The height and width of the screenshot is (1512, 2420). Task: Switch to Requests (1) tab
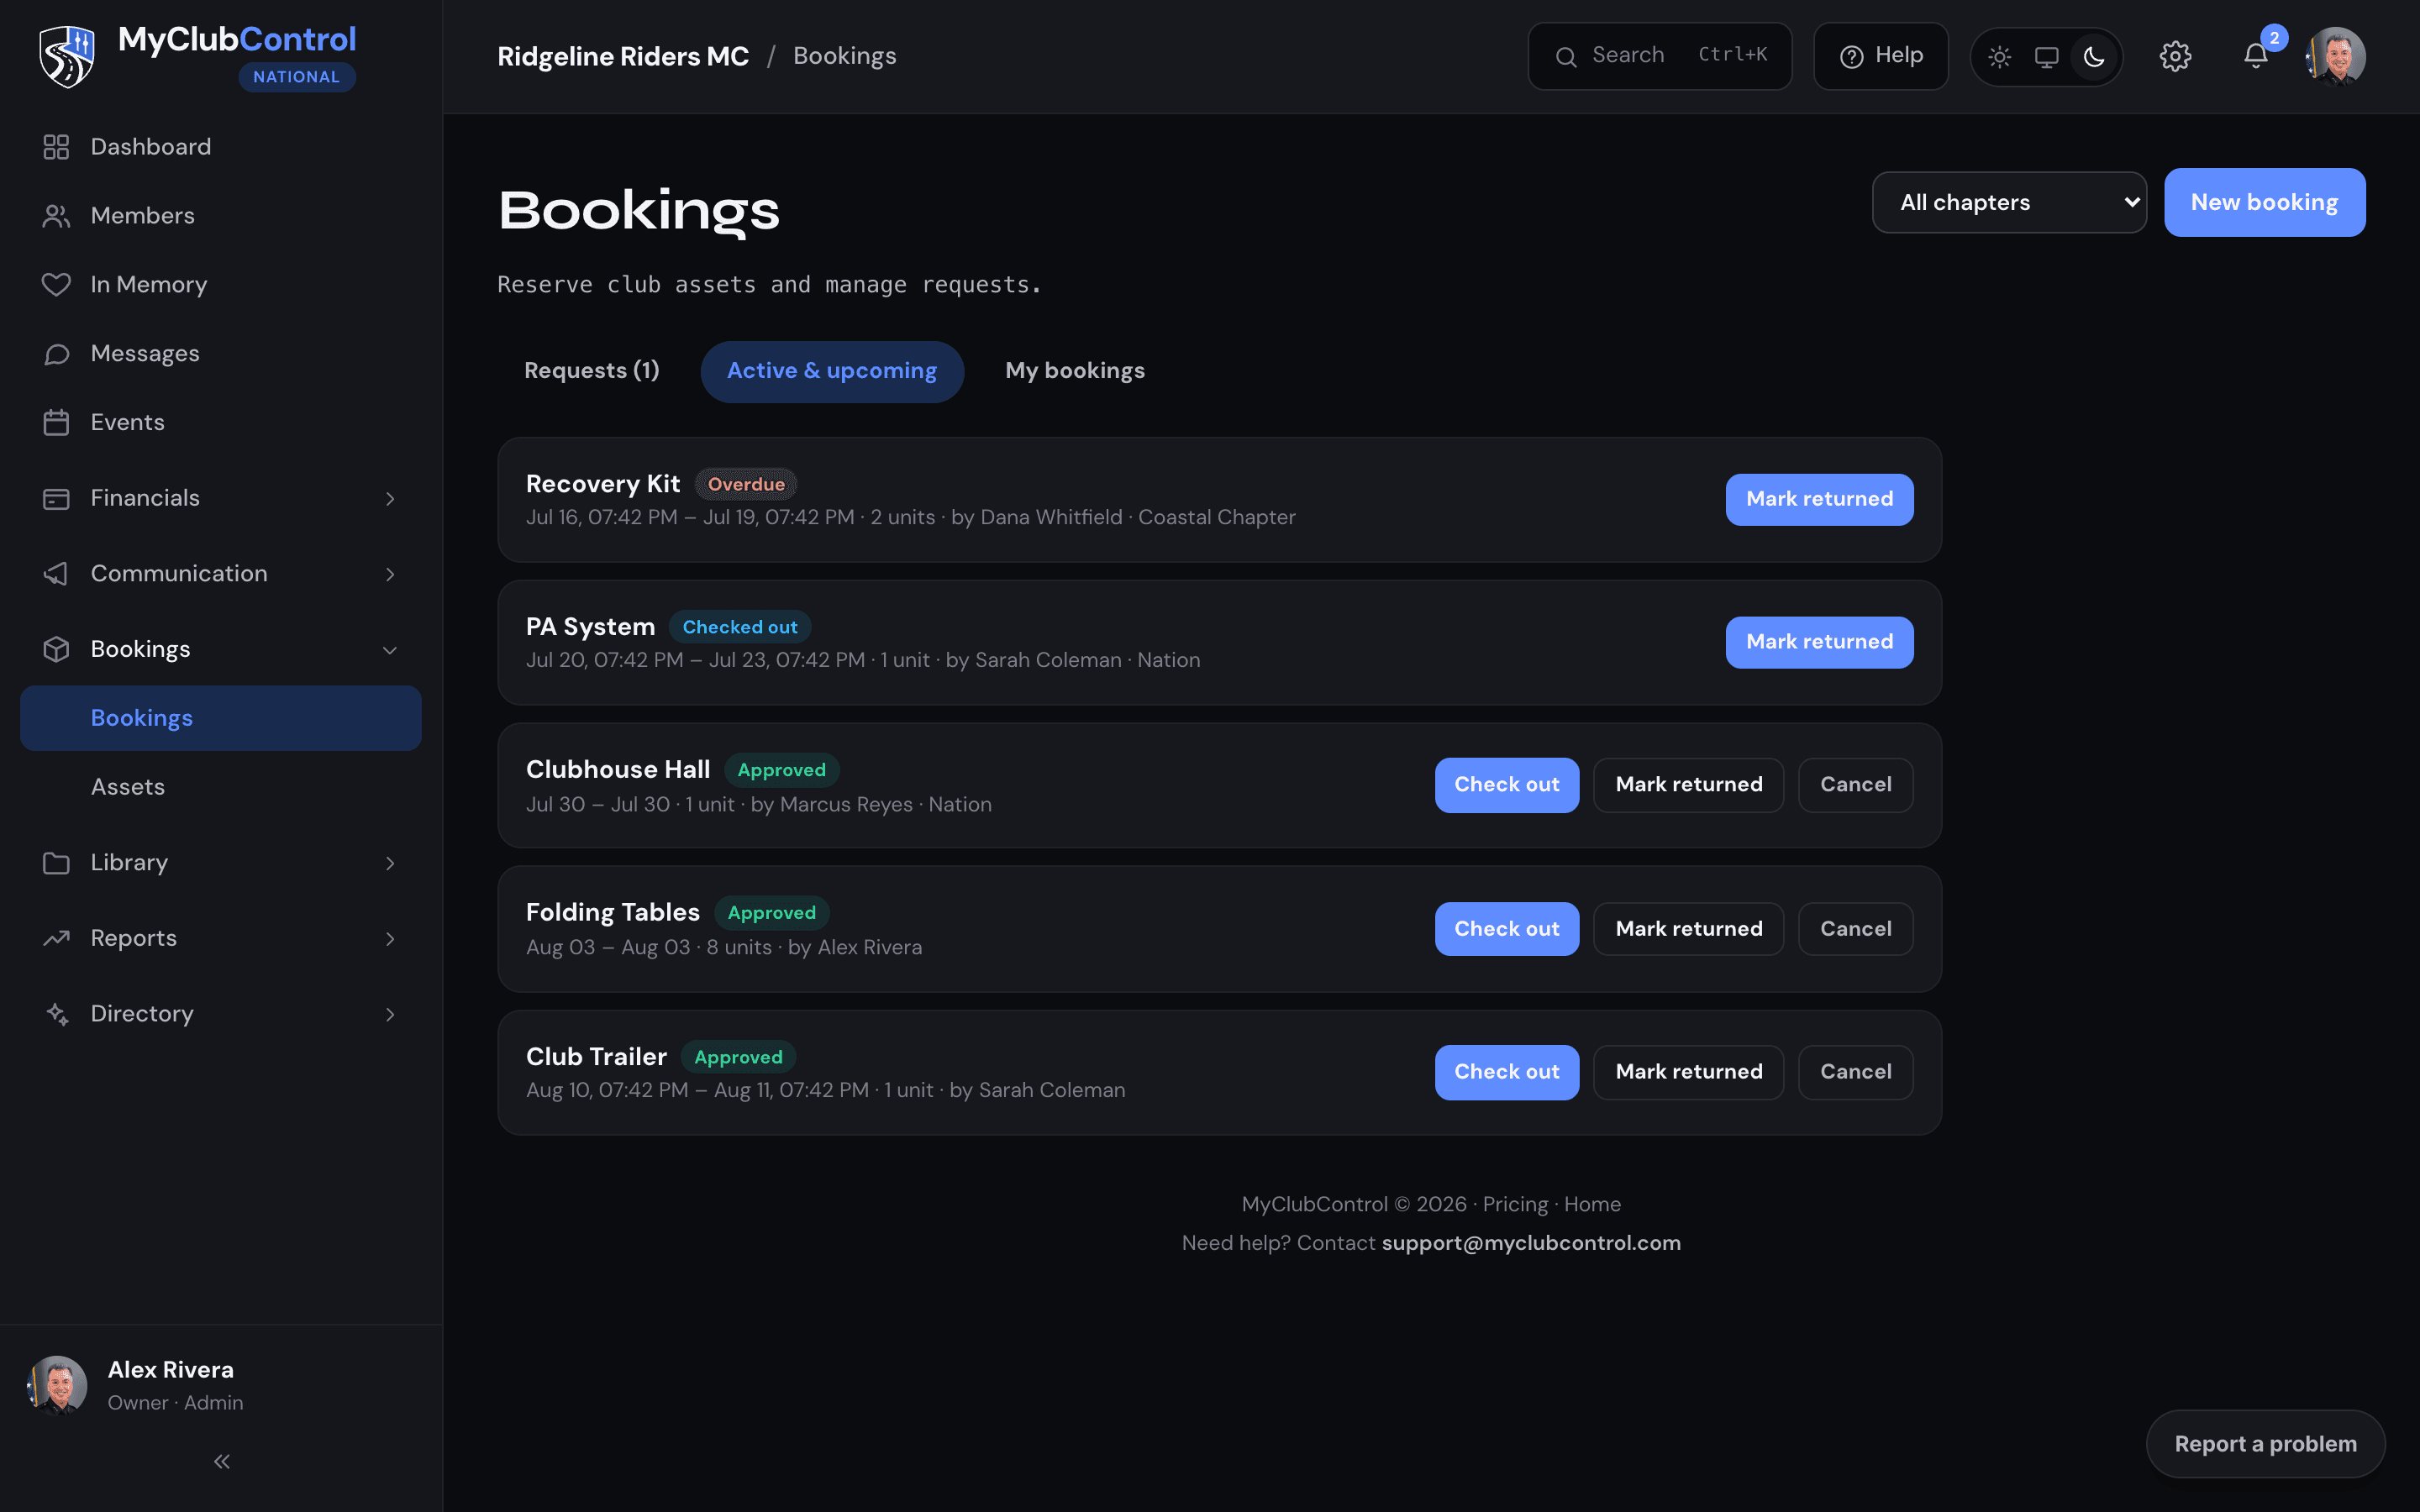[592, 371]
